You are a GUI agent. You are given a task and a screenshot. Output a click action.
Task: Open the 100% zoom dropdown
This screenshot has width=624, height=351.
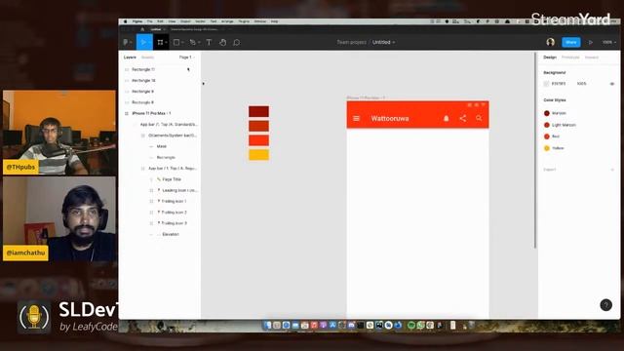click(608, 42)
